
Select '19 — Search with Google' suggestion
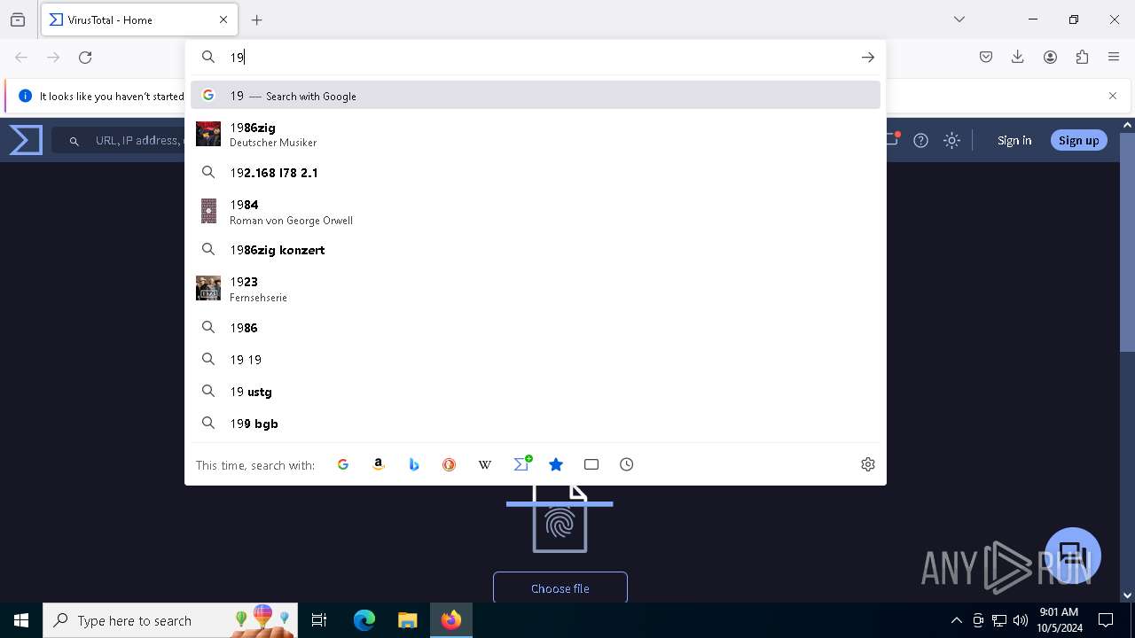click(x=536, y=96)
